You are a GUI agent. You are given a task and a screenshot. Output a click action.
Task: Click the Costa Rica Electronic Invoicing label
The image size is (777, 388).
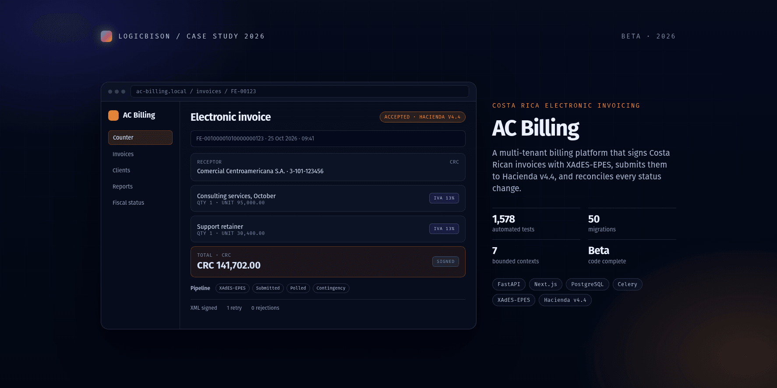(x=566, y=105)
